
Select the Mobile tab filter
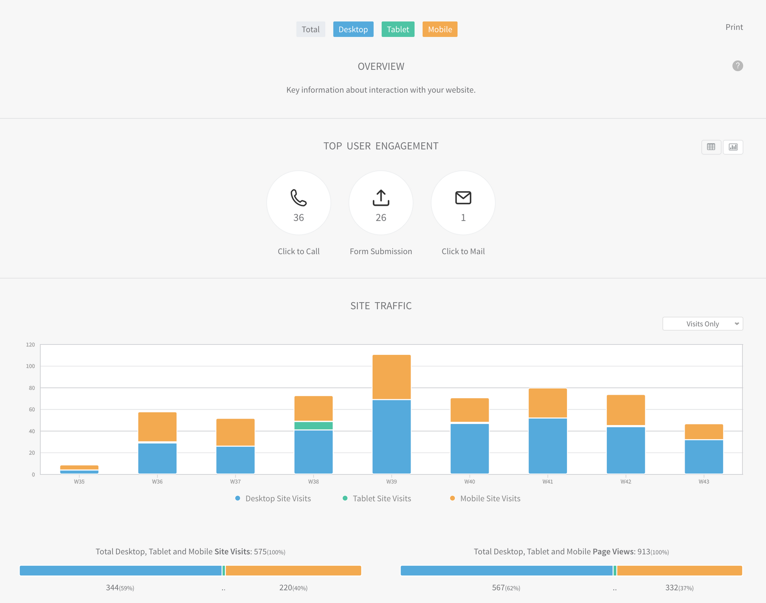point(440,29)
